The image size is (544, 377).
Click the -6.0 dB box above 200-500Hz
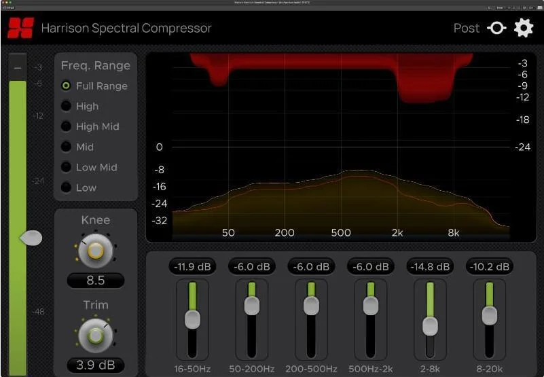(311, 266)
